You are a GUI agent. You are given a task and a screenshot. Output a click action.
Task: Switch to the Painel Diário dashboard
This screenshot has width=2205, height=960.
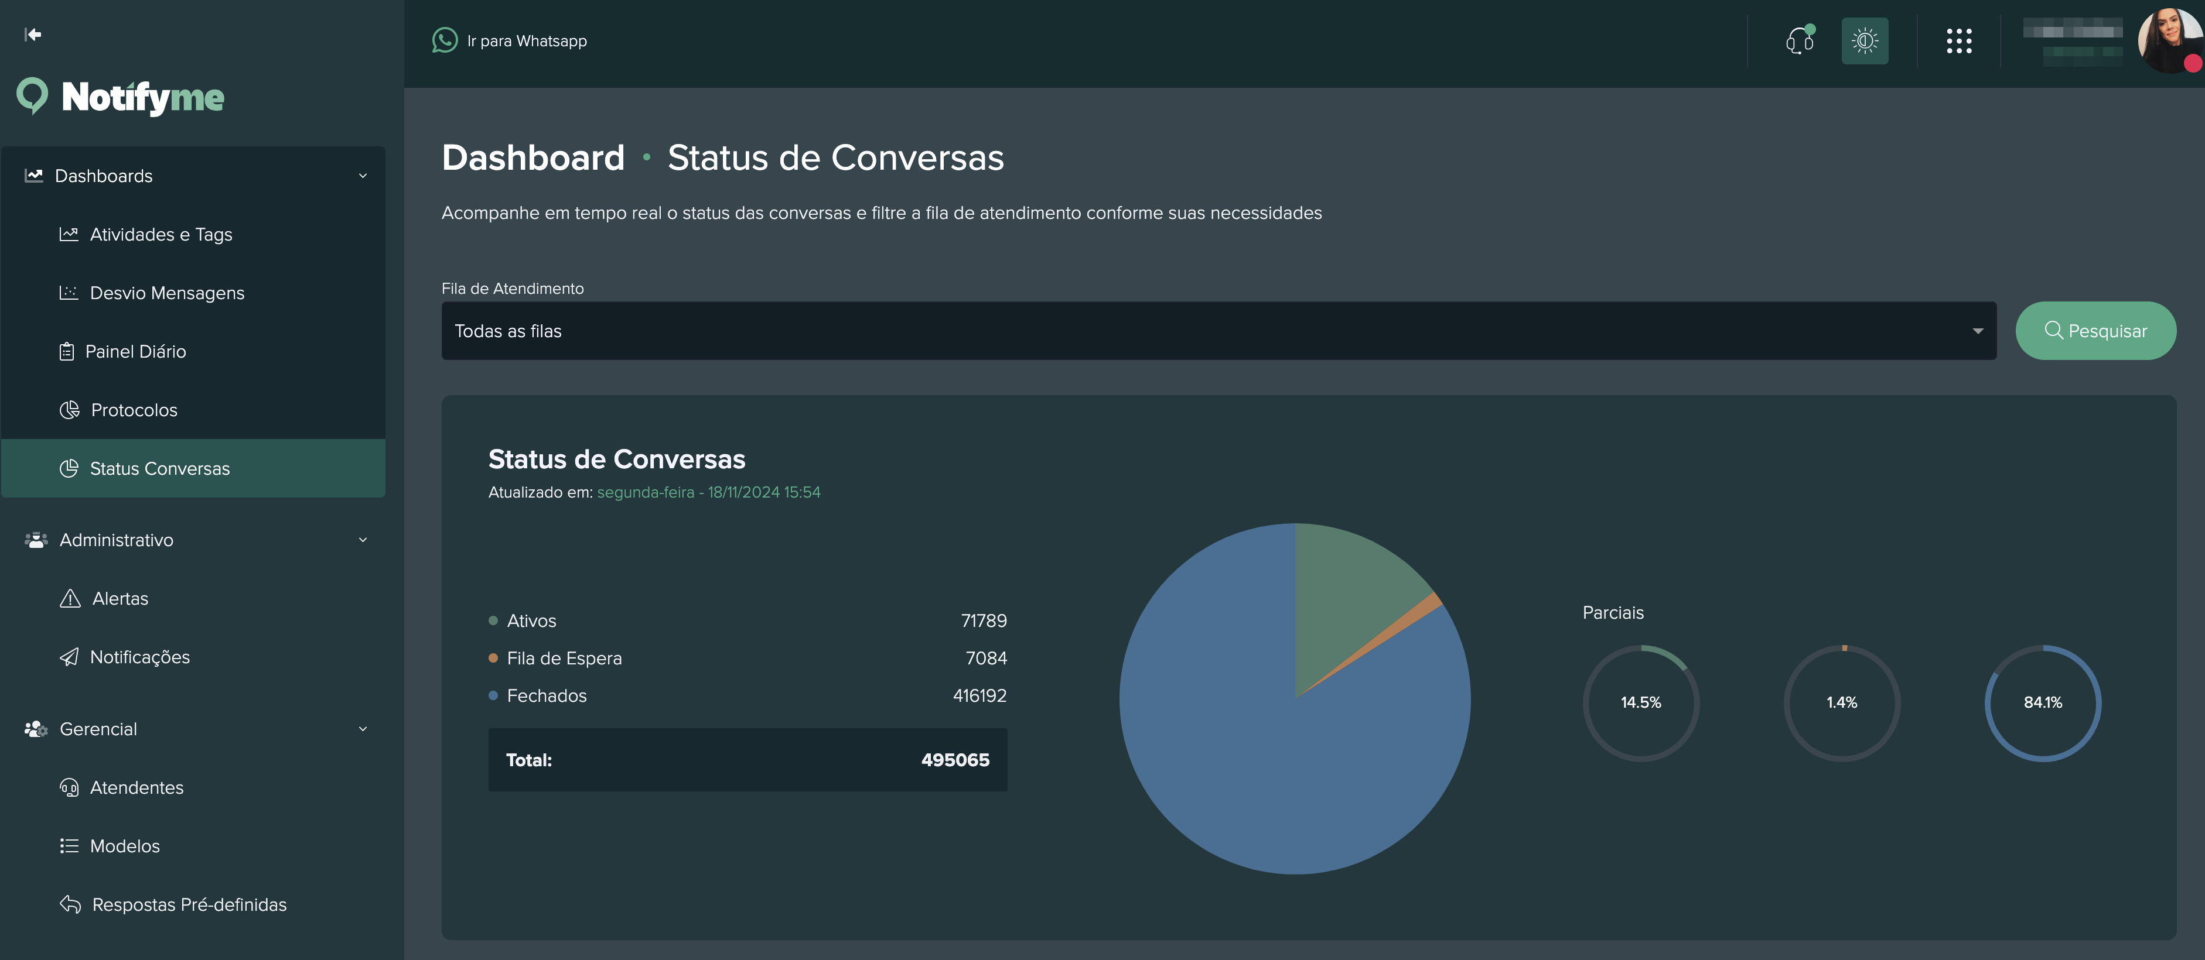138,351
